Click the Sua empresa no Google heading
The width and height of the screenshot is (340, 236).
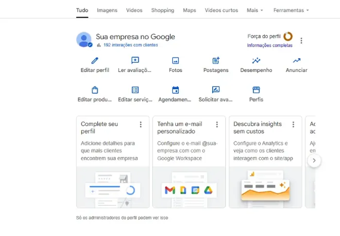point(136,36)
